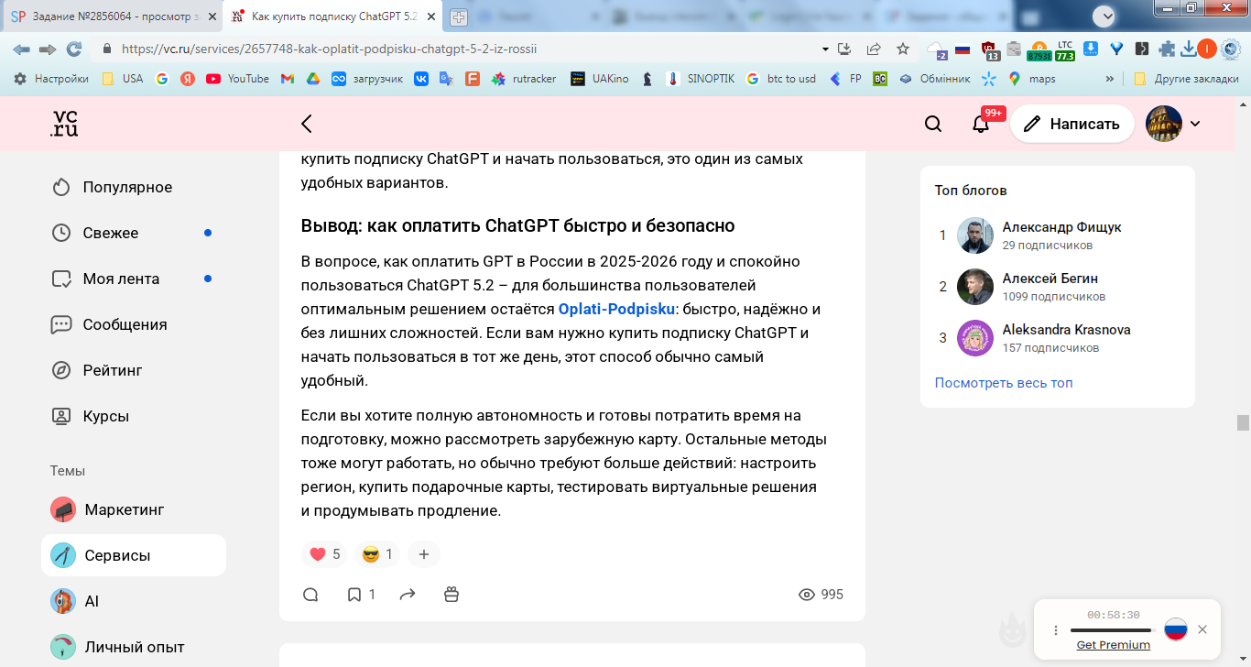Viewport: 1251px width, 667px height.
Task: Open the three-dot menu on the VPN widget
Action: [1055, 629]
